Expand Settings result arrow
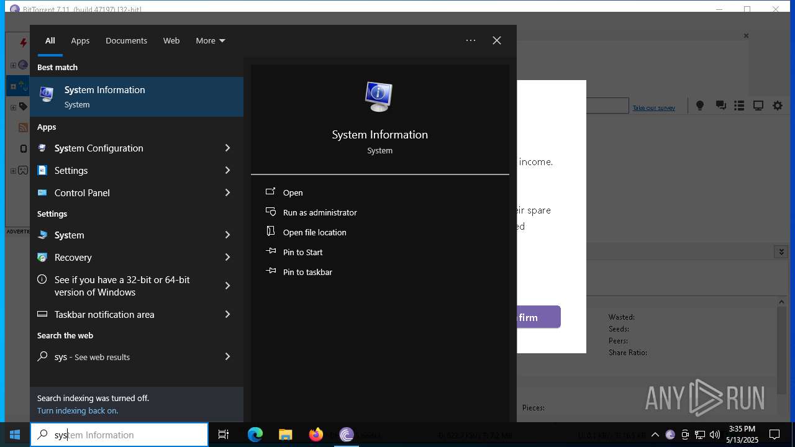The height and width of the screenshot is (447, 795). pyautogui.click(x=227, y=170)
